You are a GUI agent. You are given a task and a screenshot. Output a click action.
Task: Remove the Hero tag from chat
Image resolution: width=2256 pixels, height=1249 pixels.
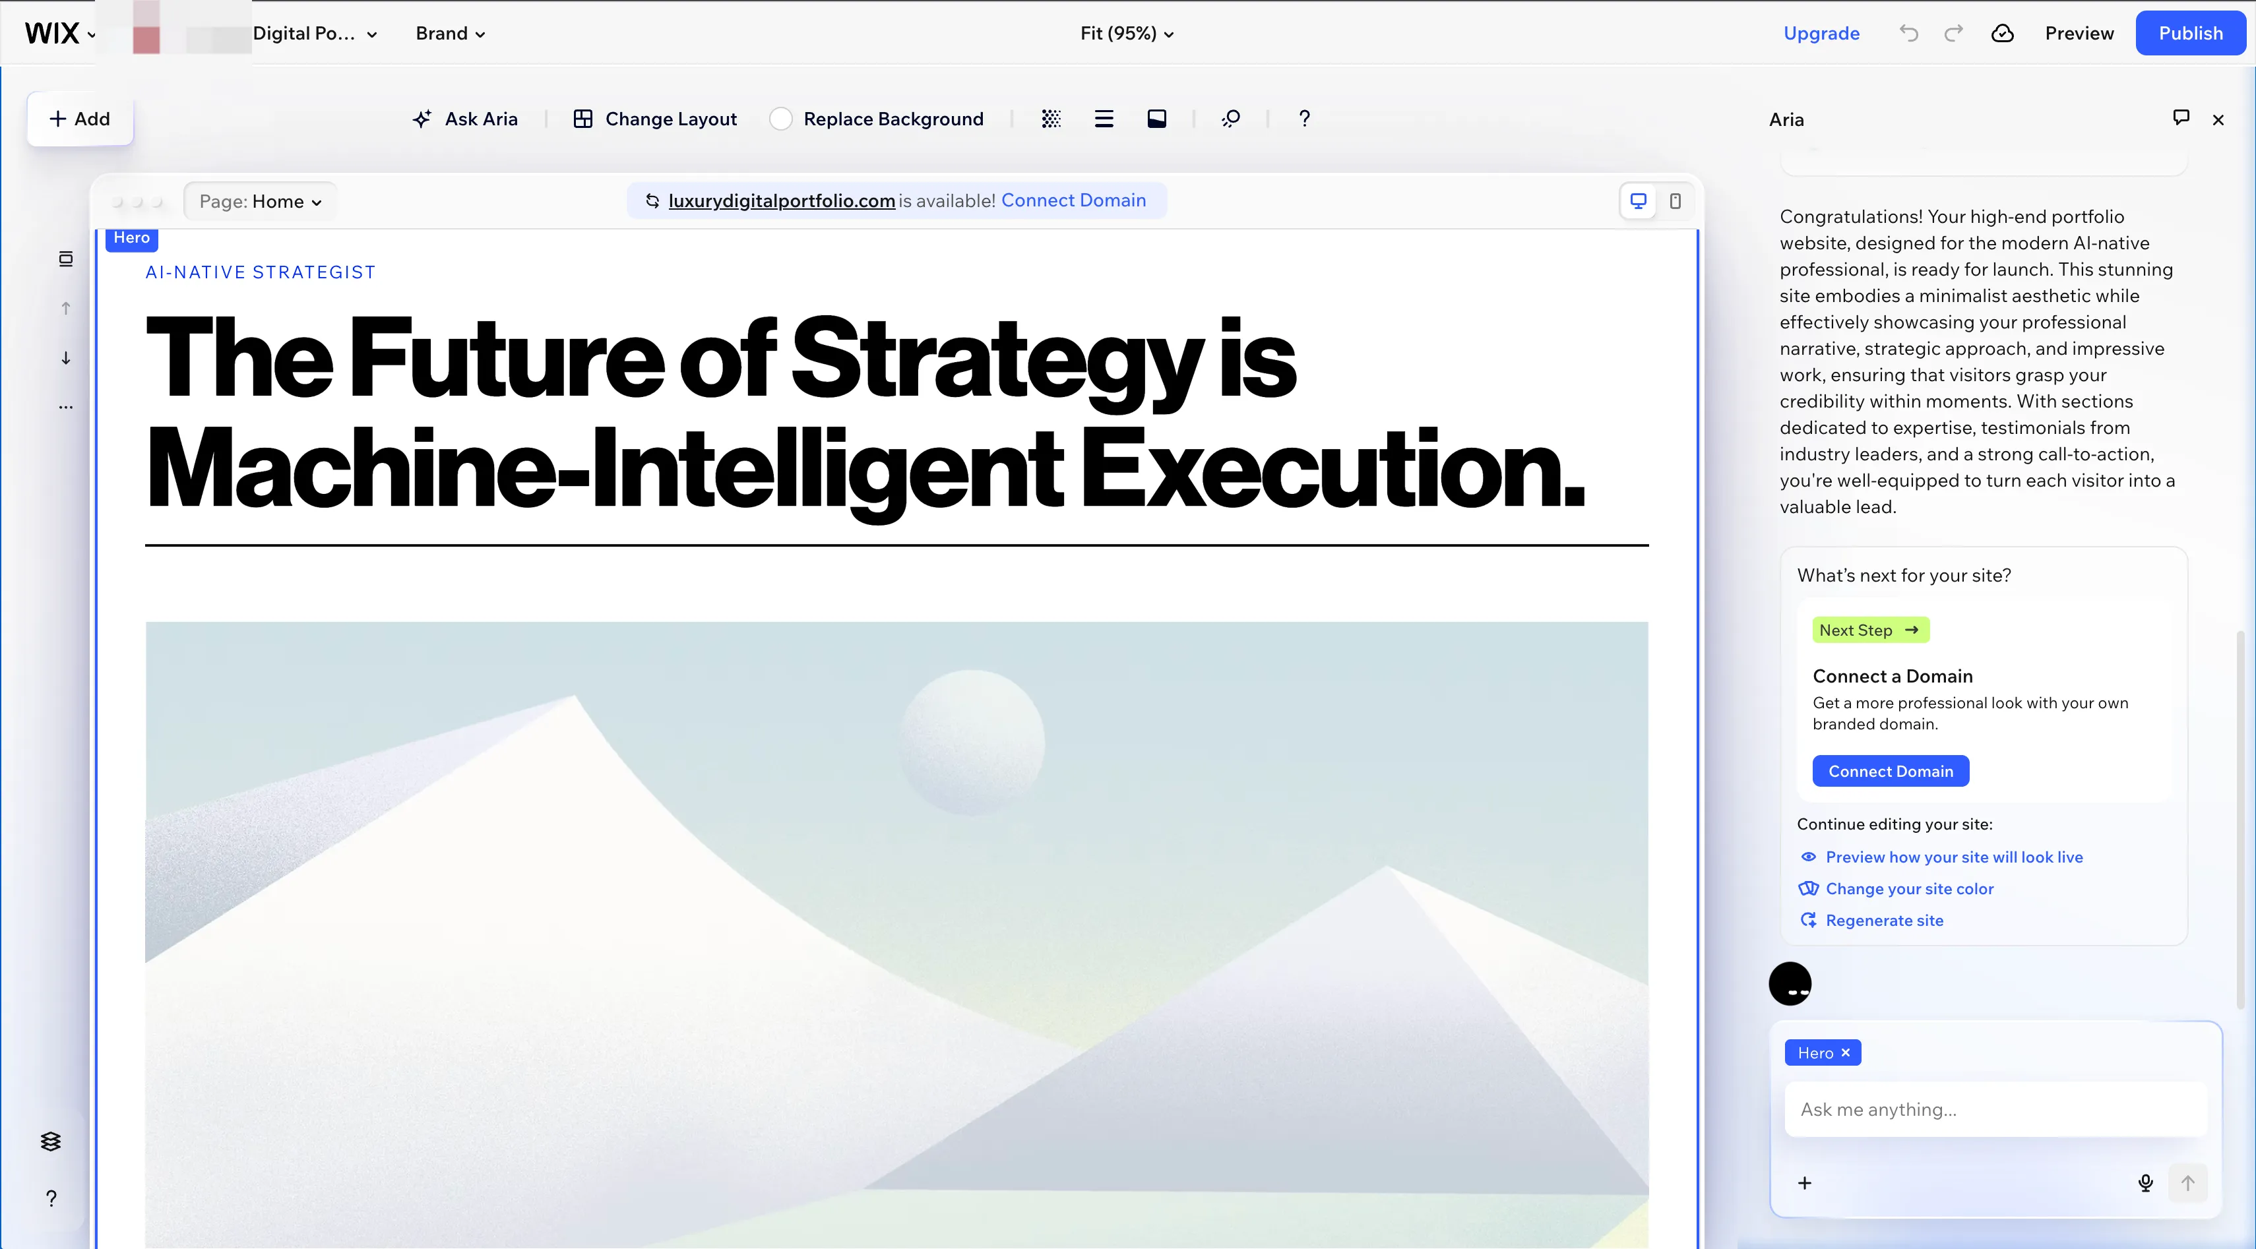[1846, 1053]
